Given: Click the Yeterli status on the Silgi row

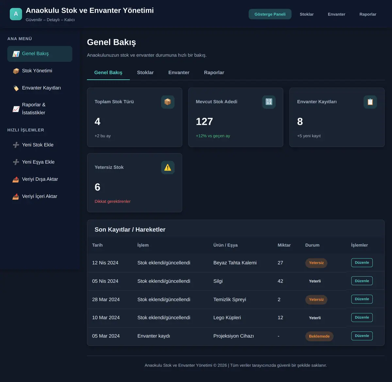Looking at the screenshot, I should pyautogui.click(x=315, y=281).
